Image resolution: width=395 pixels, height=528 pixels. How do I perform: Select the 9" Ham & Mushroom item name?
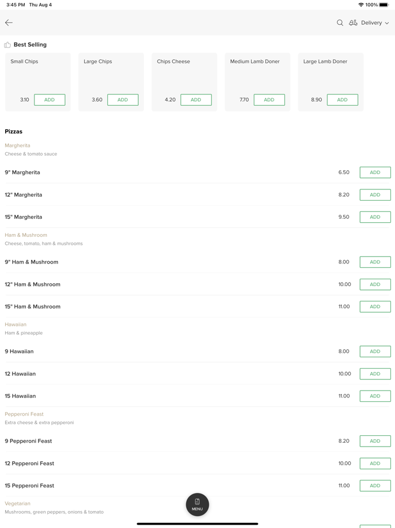[32, 262]
